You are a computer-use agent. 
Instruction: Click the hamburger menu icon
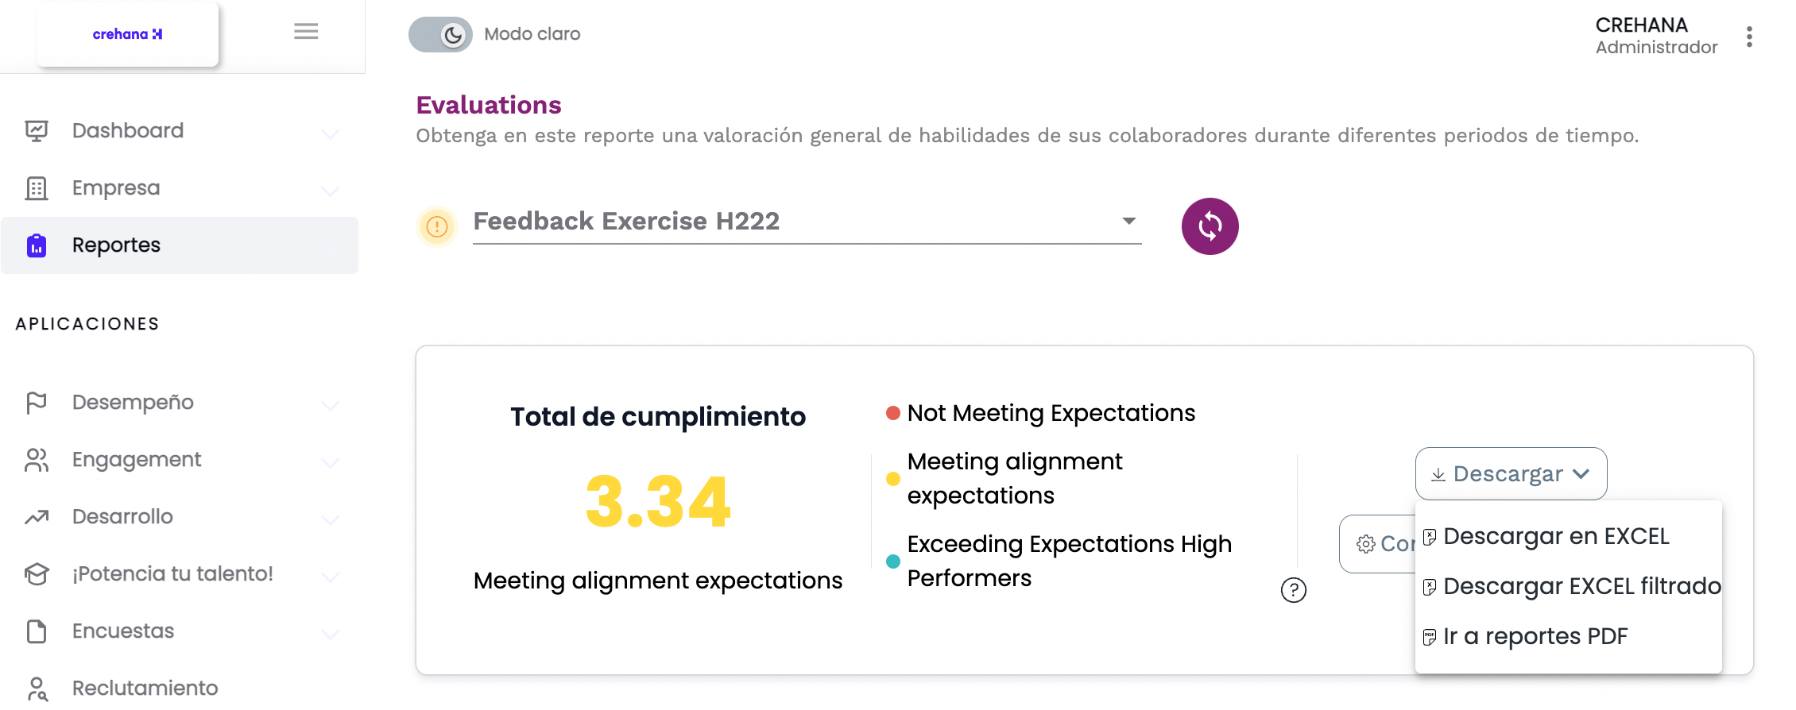(x=306, y=32)
